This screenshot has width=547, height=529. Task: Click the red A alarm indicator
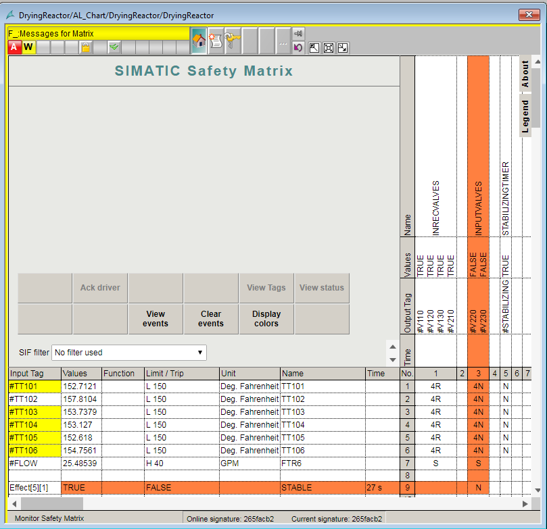point(14,47)
